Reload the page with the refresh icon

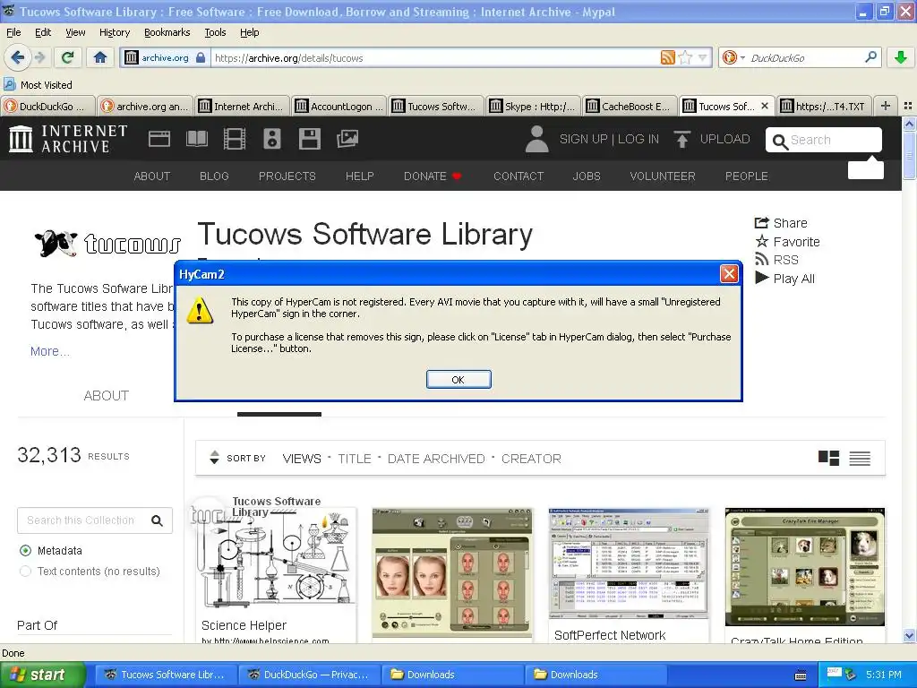click(67, 57)
